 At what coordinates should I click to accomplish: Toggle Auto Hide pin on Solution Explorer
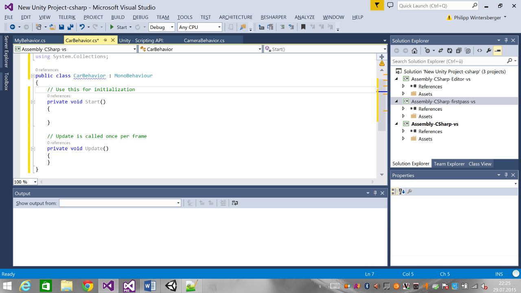point(506,40)
